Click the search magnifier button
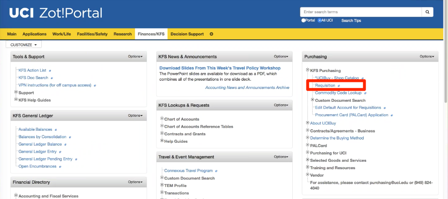 tap(427, 12)
